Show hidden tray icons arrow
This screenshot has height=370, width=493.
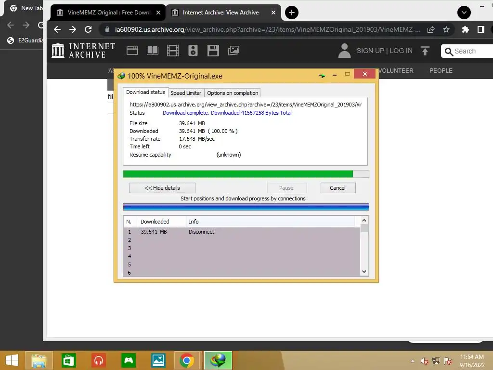pyautogui.click(x=413, y=361)
